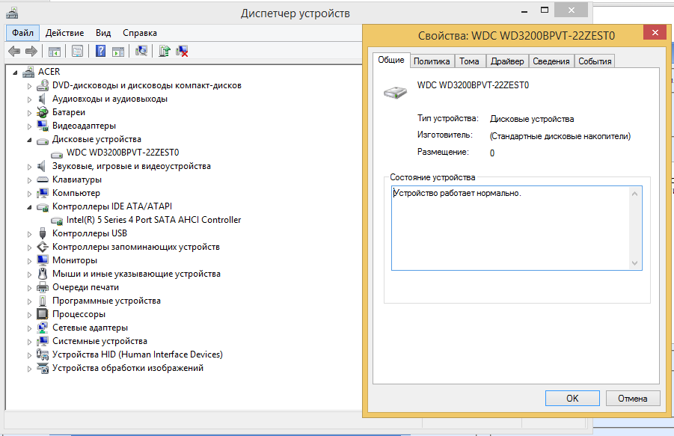Open the Вид menu
This screenshot has height=436, width=674.
[103, 33]
